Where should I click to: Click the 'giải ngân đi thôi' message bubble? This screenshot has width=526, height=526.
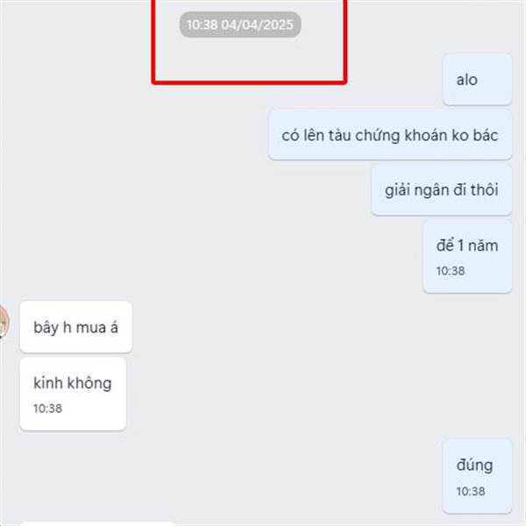[x=442, y=190]
